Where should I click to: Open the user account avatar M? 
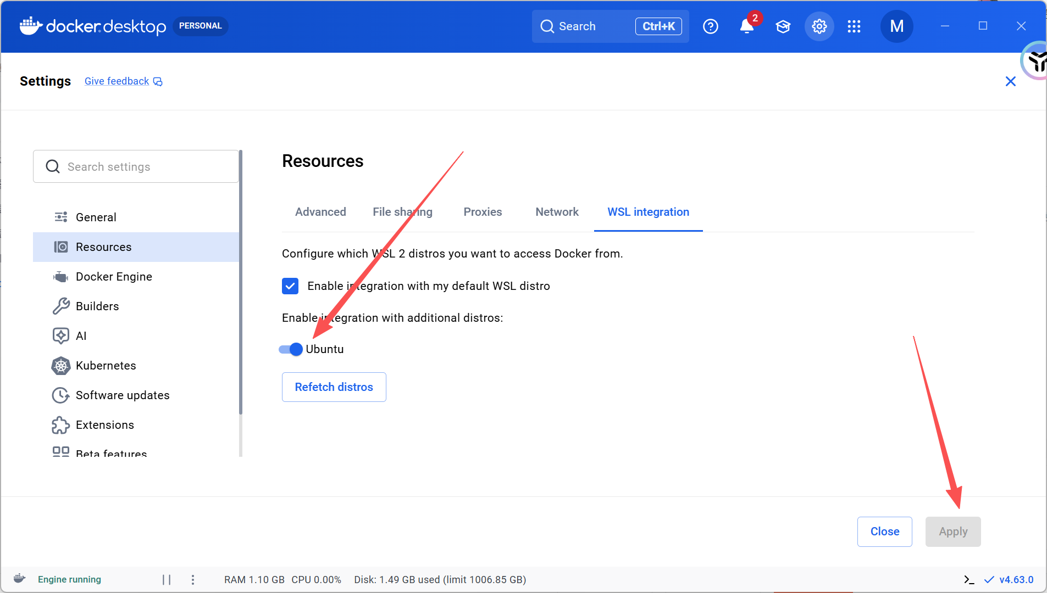coord(896,26)
